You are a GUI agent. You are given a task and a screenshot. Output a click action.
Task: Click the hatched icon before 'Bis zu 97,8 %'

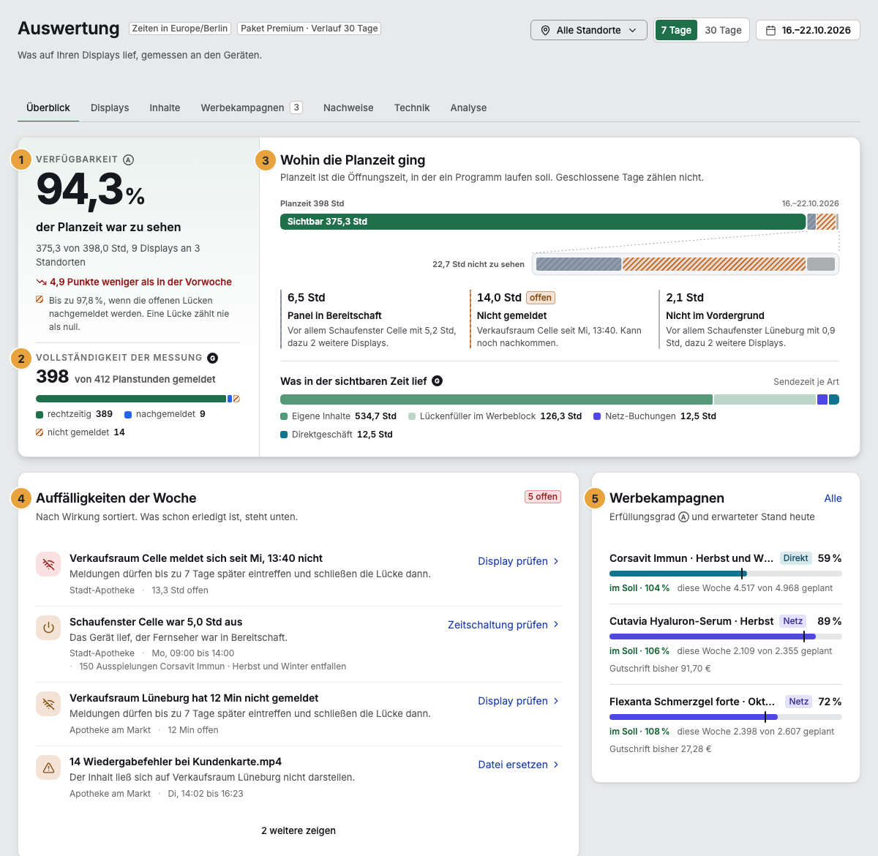click(x=40, y=300)
